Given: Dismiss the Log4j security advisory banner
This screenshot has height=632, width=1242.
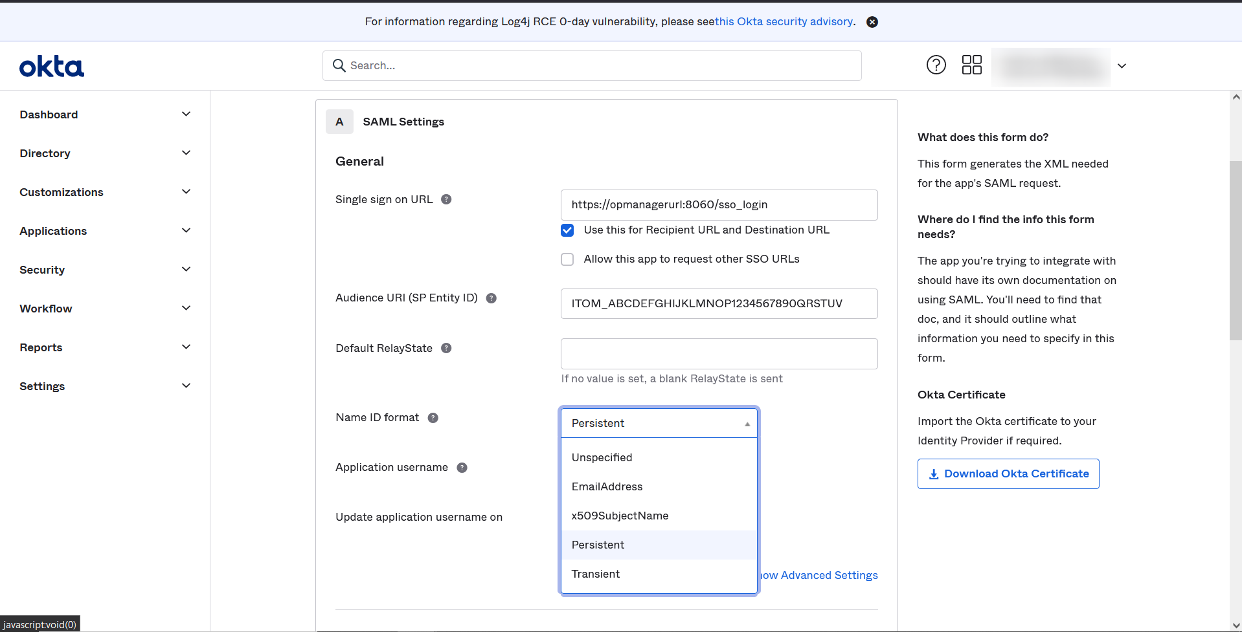Looking at the screenshot, I should click(872, 22).
